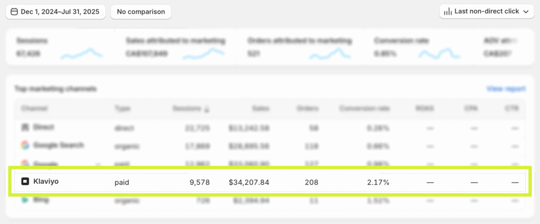Open the No comparison selector
This screenshot has width=540, height=224.
click(x=141, y=12)
